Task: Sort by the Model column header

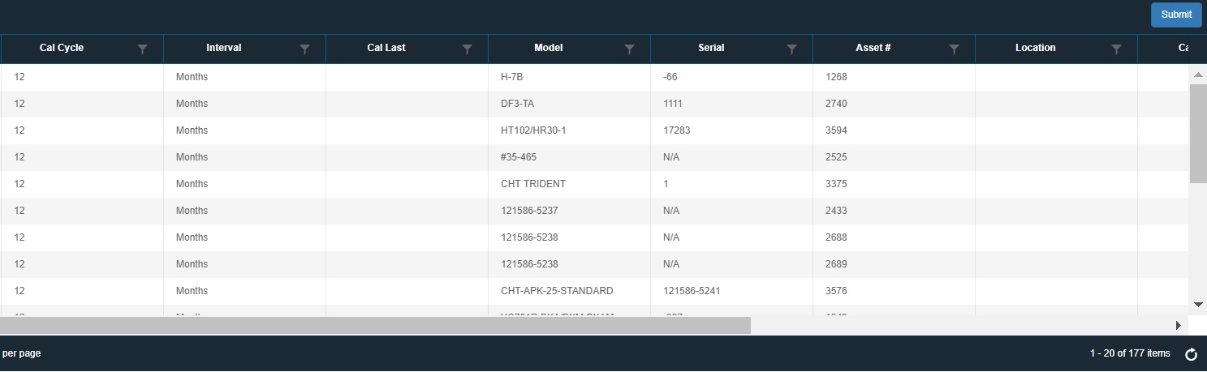Action: [x=548, y=48]
